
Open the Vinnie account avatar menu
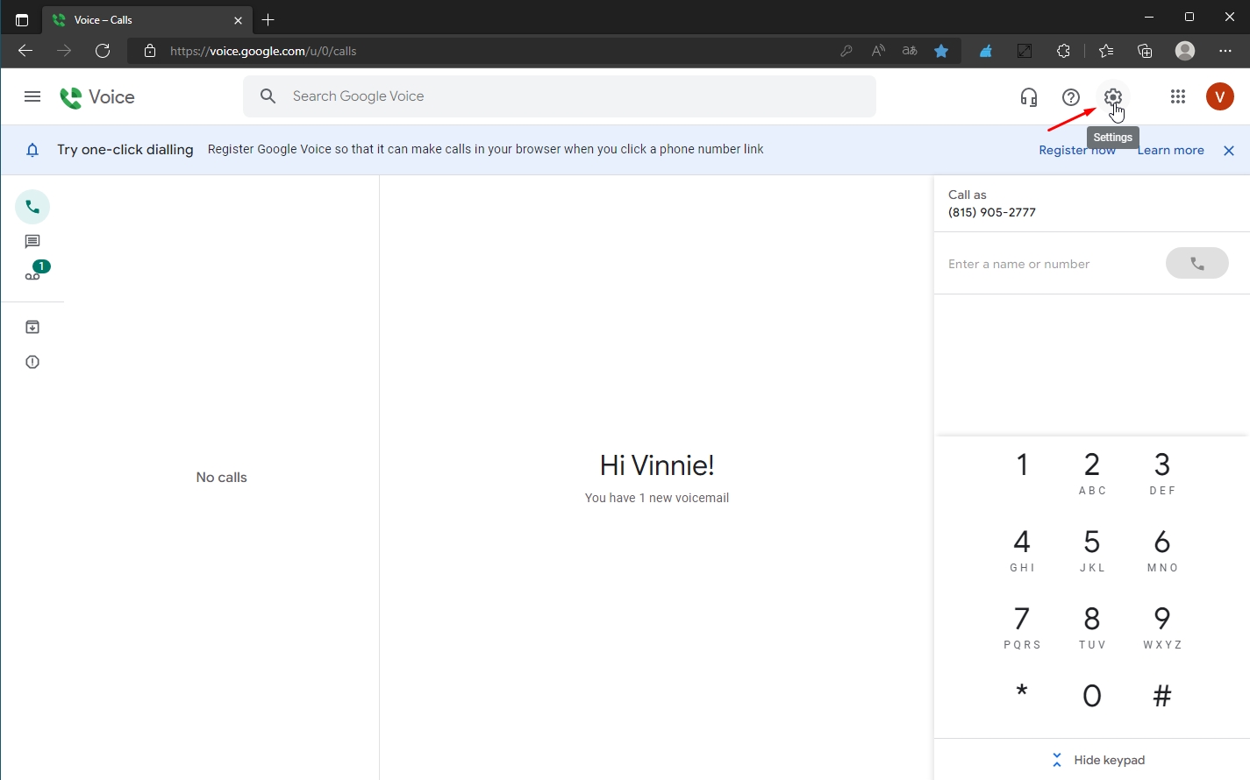(x=1219, y=97)
